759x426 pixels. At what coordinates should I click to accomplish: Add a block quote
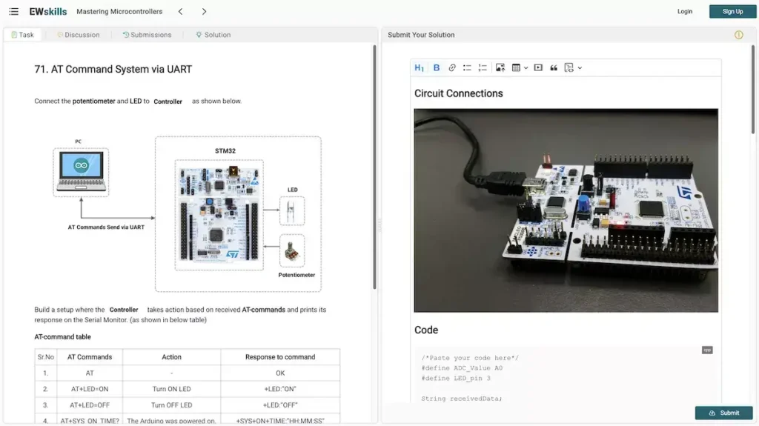point(554,67)
